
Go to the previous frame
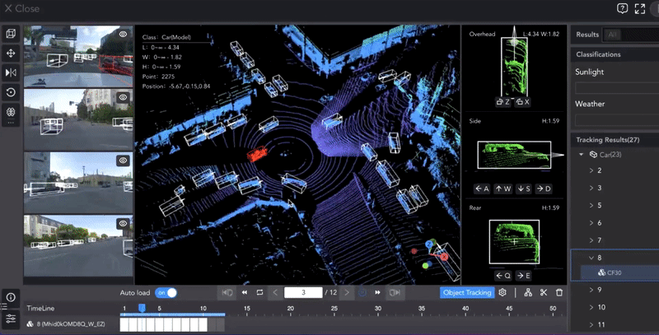(x=275, y=292)
